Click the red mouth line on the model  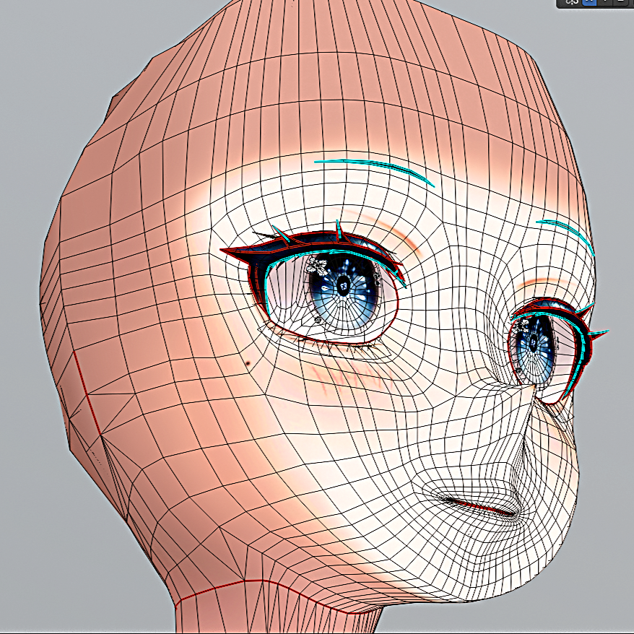481,507
